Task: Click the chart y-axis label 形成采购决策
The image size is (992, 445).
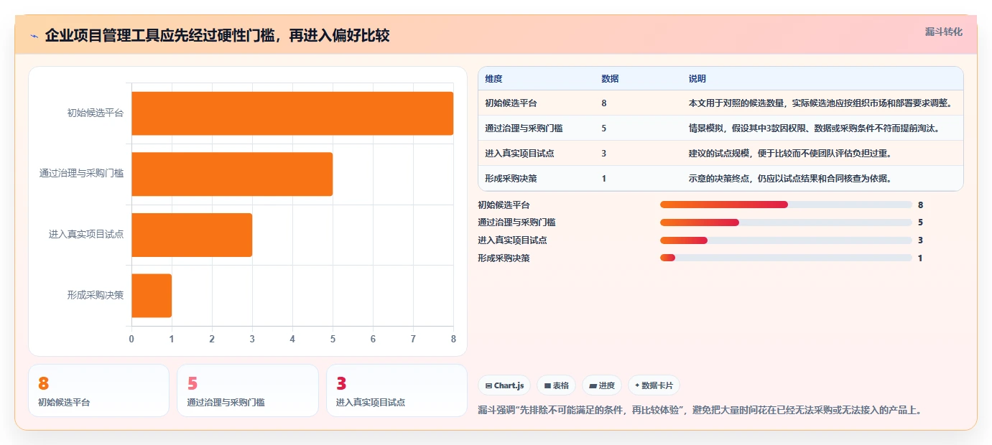Action: (x=95, y=295)
